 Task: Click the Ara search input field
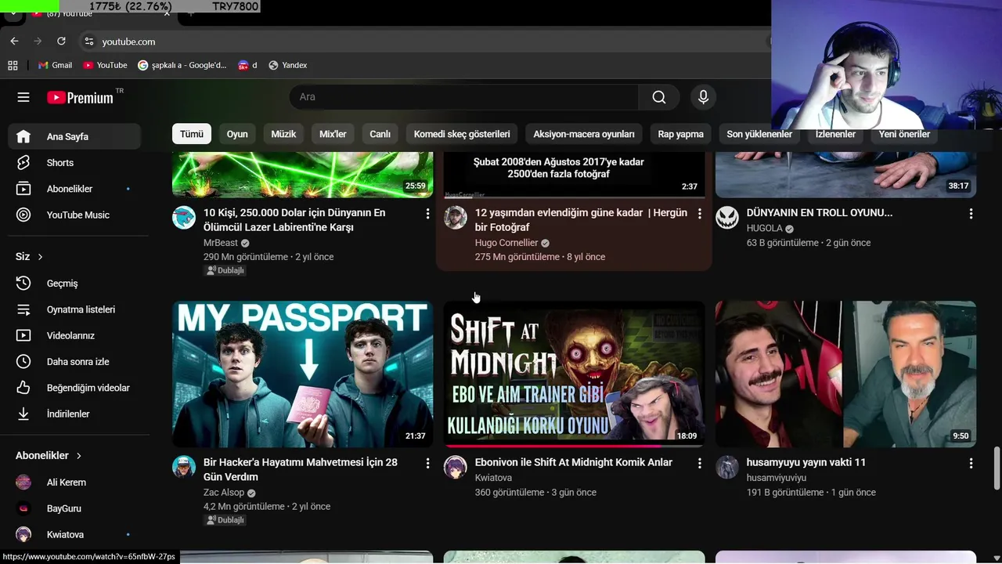(464, 97)
